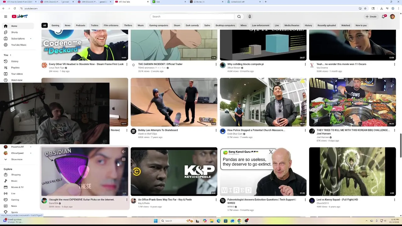This screenshot has height=226, width=402.
Task: Open the Joel Hansen channel link
Action: tap(323, 137)
